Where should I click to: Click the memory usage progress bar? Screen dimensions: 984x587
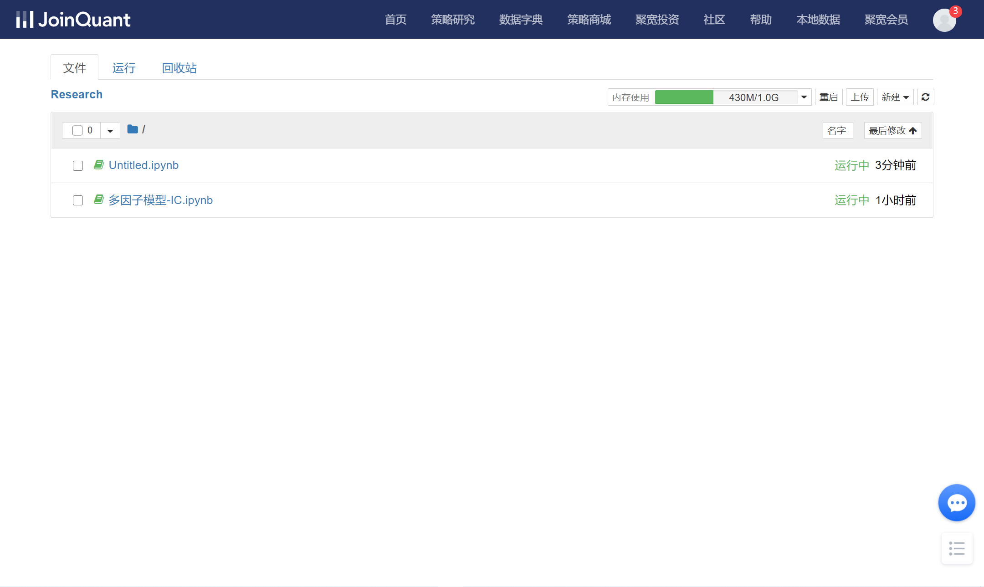683,97
